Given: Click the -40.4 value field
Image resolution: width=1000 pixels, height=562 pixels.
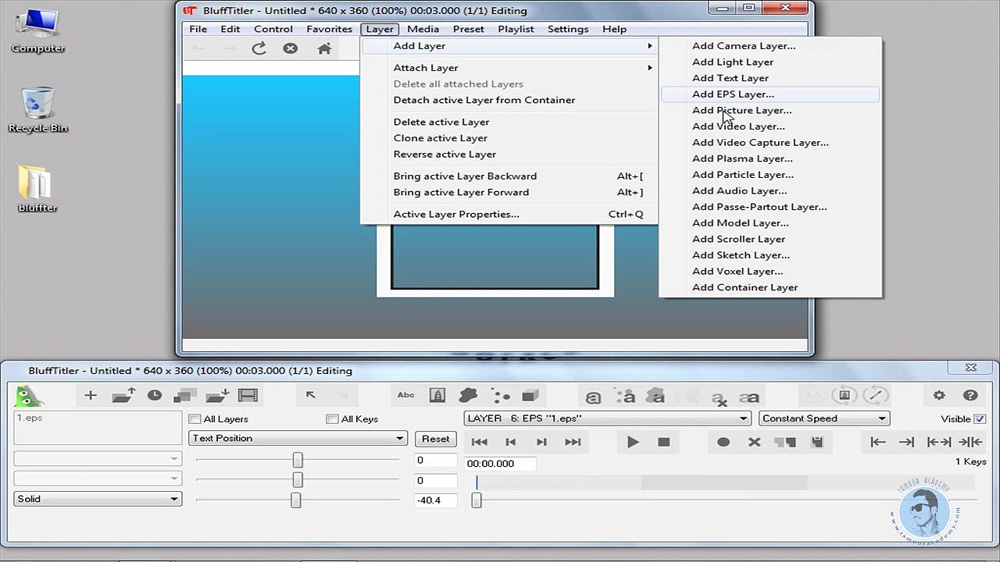Looking at the screenshot, I should coord(435,500).
